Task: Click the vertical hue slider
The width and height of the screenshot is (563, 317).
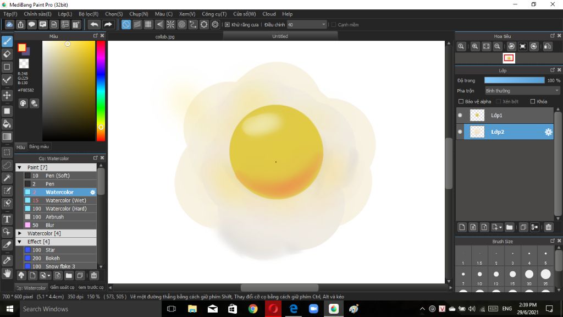Action: 101,91
